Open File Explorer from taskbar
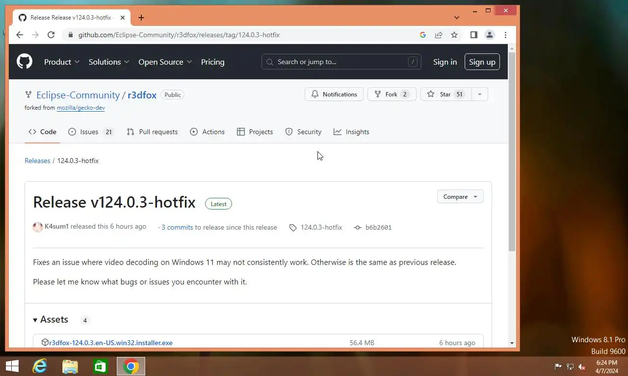Screen dimensions: 628x376 pos(70,366)
